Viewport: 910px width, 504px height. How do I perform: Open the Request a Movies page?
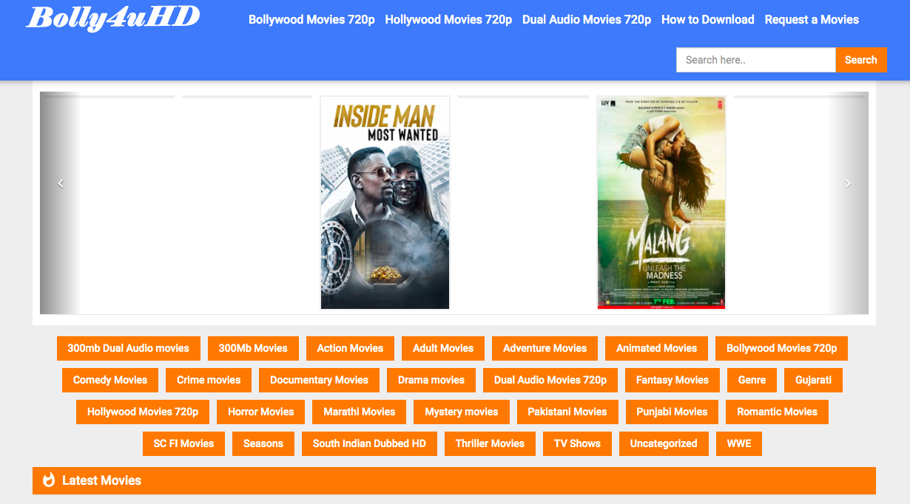pos(812,19)
